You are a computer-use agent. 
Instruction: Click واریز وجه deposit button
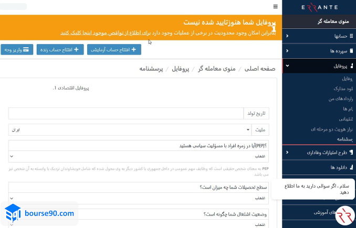[17, 49]
